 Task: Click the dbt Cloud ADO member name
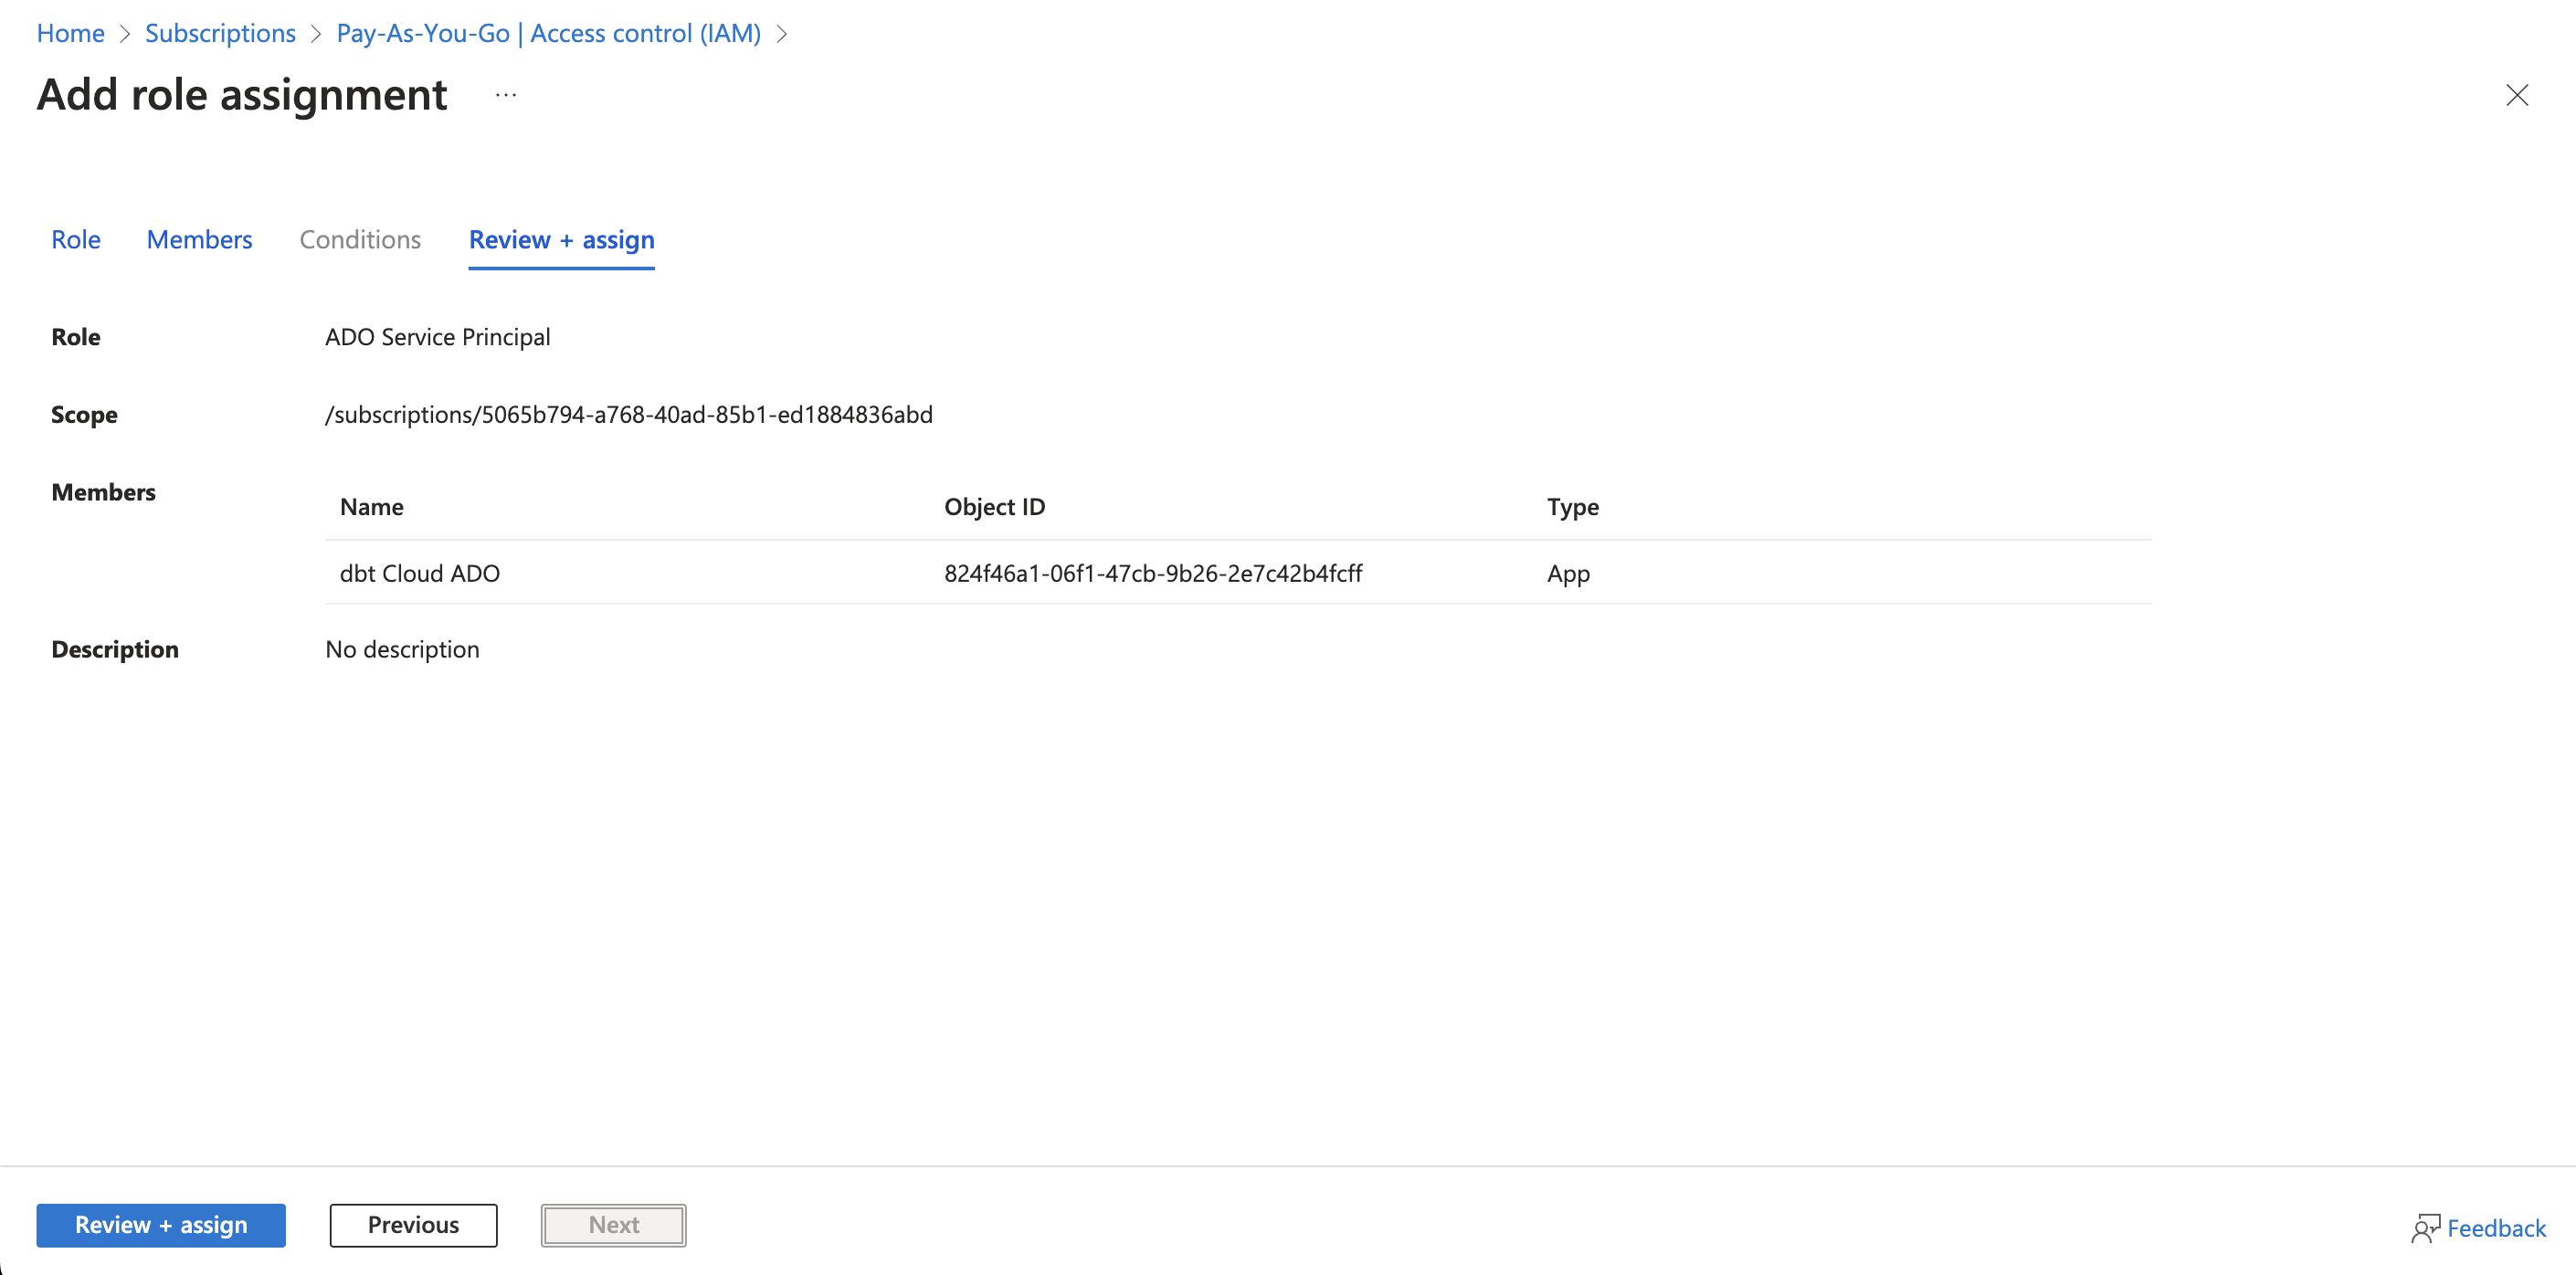[420, 570]
